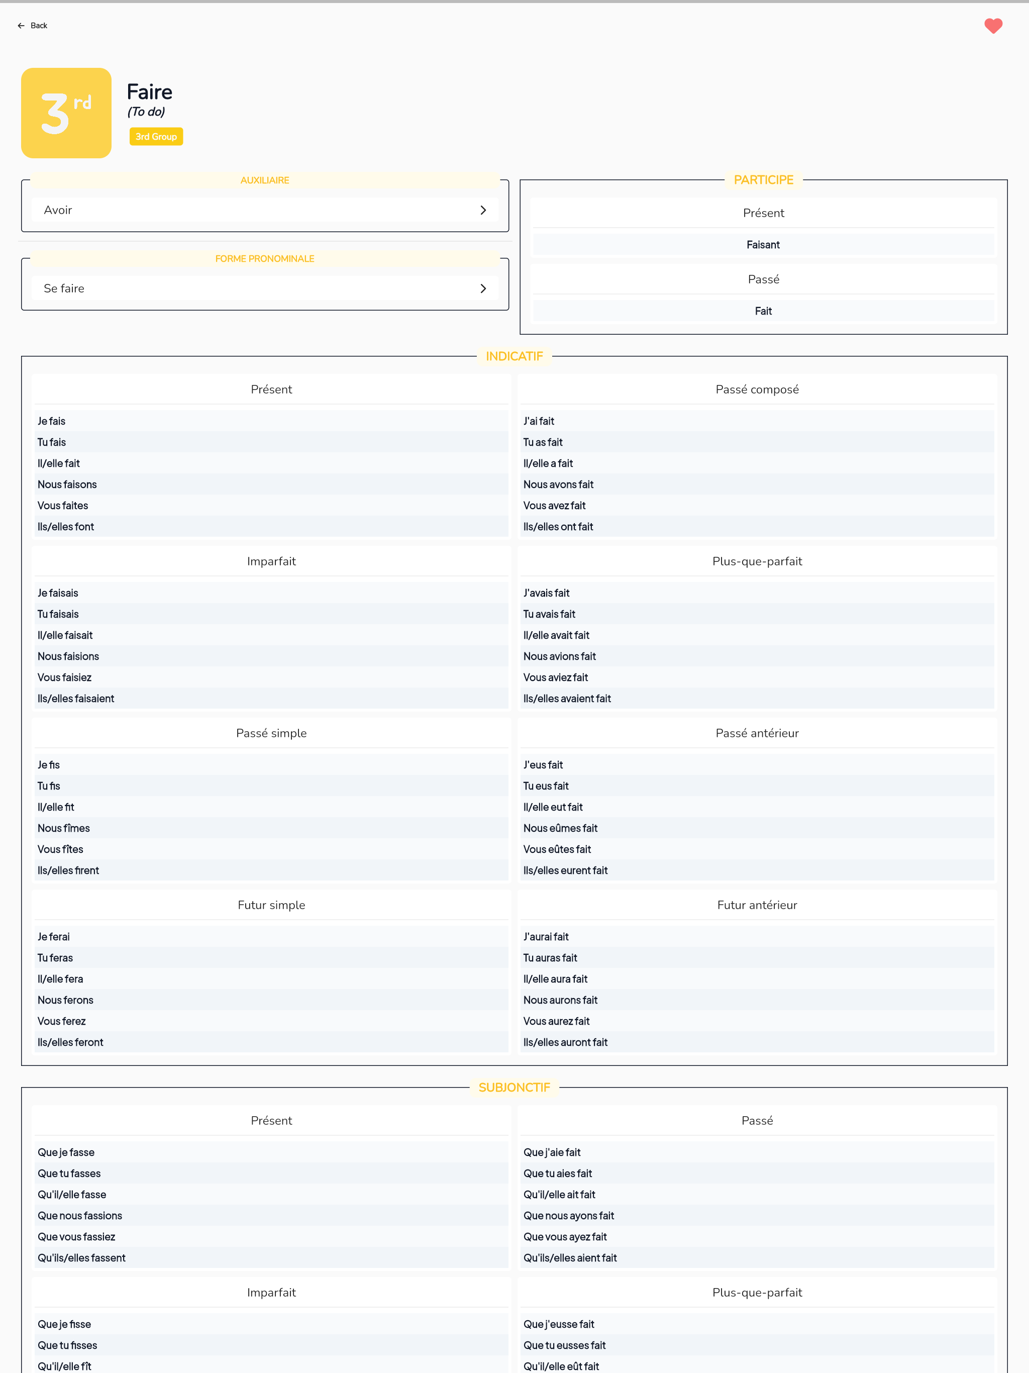
Task: Click the row Que vous ayez fait
Action: (757, 1236)
